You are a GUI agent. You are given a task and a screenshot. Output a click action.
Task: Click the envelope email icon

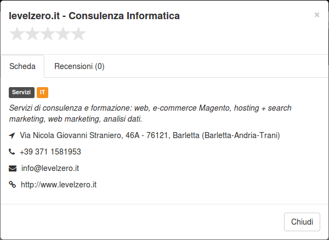[13, 168]
